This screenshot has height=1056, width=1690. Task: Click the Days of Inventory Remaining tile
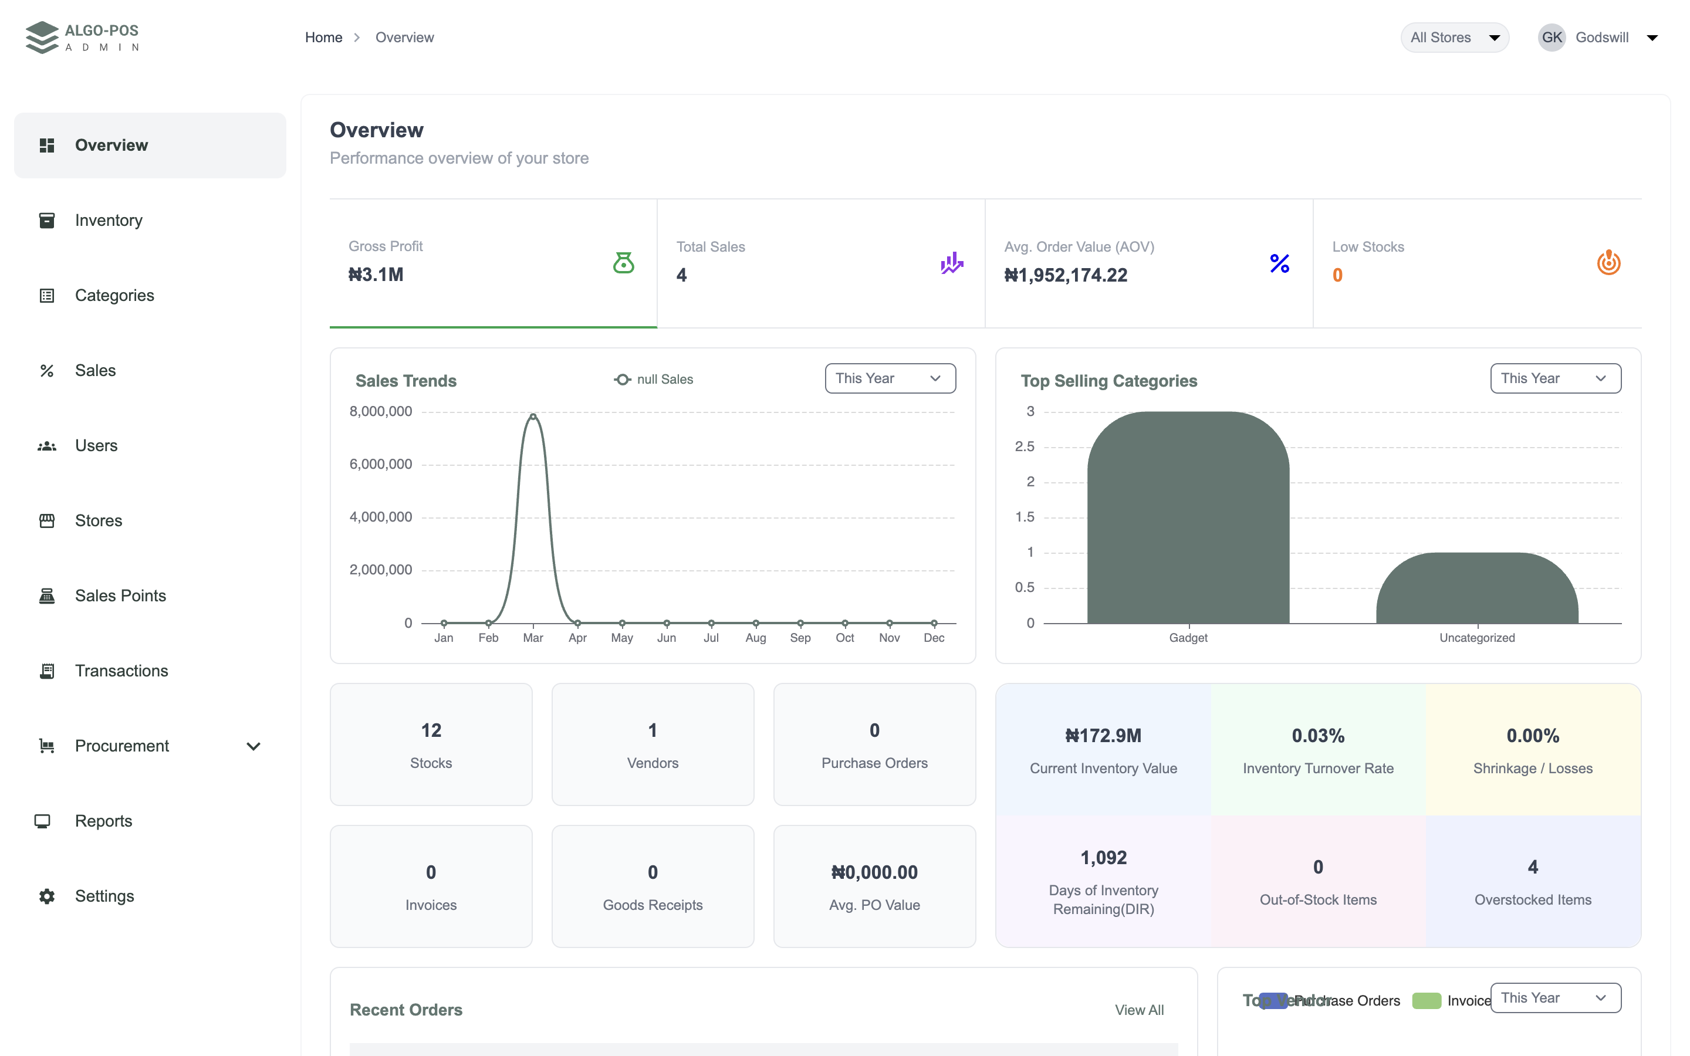click(1103, 881)
